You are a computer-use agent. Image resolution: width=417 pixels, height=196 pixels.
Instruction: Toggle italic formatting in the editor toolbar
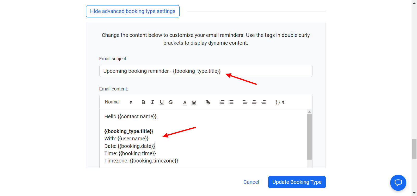tap(152, 102)
